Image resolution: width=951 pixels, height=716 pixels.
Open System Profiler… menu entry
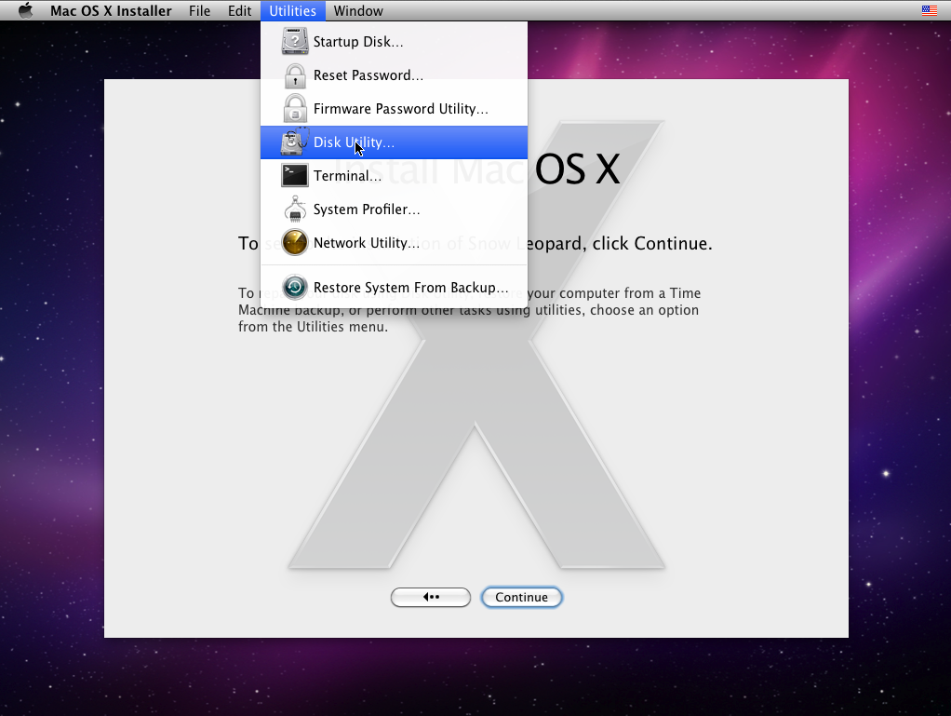(394, 209)
